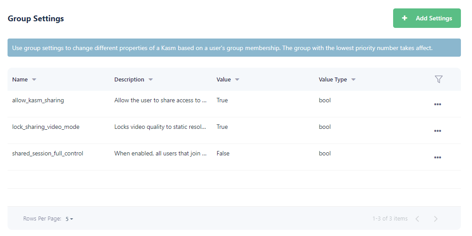Open the table filter funnel icon
Viewport: 472px width, 236px height.
(x=438, y=79)
